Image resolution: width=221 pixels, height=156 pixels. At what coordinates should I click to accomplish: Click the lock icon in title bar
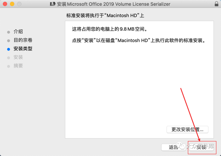point(216,4)
